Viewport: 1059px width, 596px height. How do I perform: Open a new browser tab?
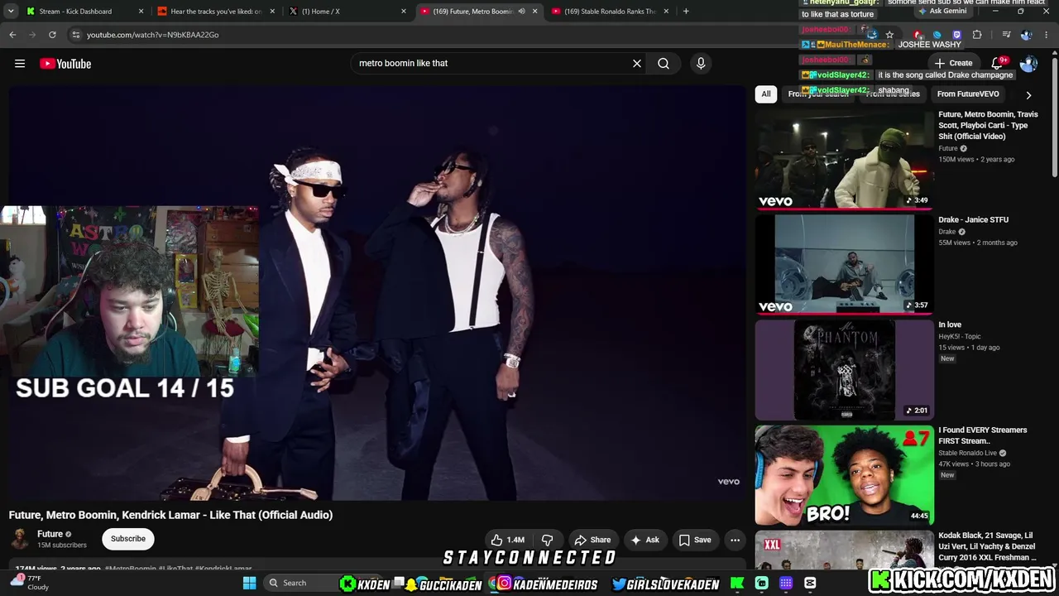(686, 12)
